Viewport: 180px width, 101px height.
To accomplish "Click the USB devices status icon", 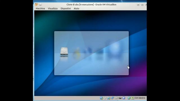I will click(109, 98).
